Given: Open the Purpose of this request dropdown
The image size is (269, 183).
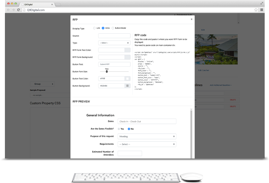Looking at the screenshot, I should coord(147,137).
